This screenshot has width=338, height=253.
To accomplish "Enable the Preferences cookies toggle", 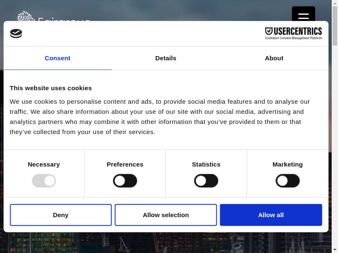I will [x=125, y=181].
